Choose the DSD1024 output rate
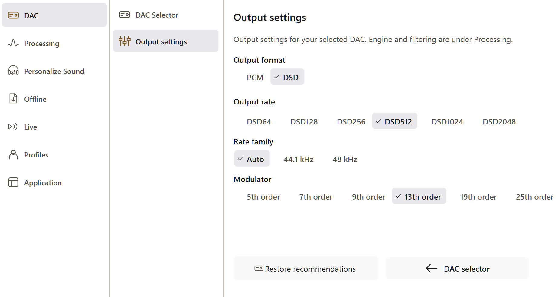The image size is (558, 297). tap(447, 122)
